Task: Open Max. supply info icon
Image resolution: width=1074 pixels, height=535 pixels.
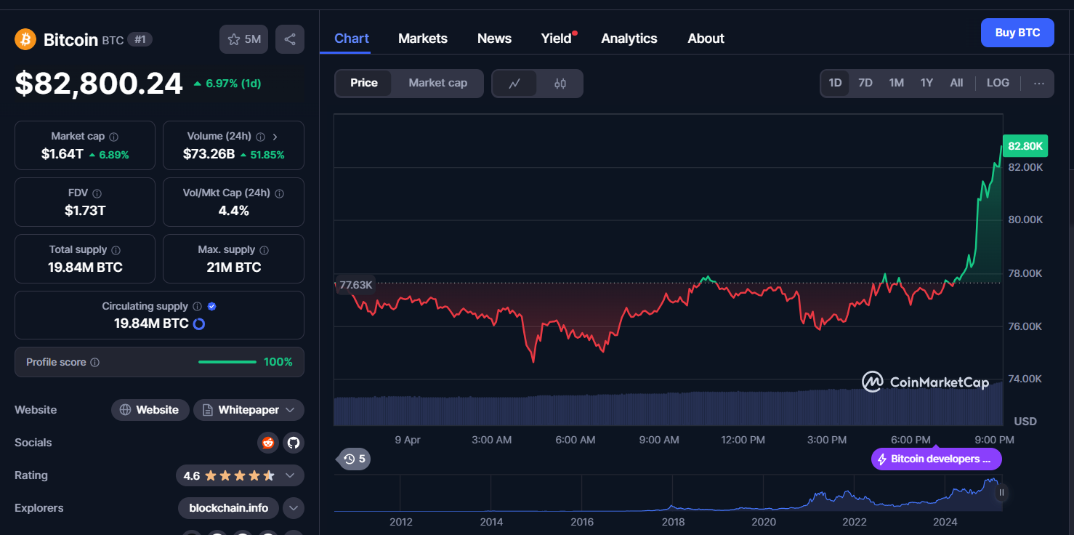Action: [x=264, y=250]
